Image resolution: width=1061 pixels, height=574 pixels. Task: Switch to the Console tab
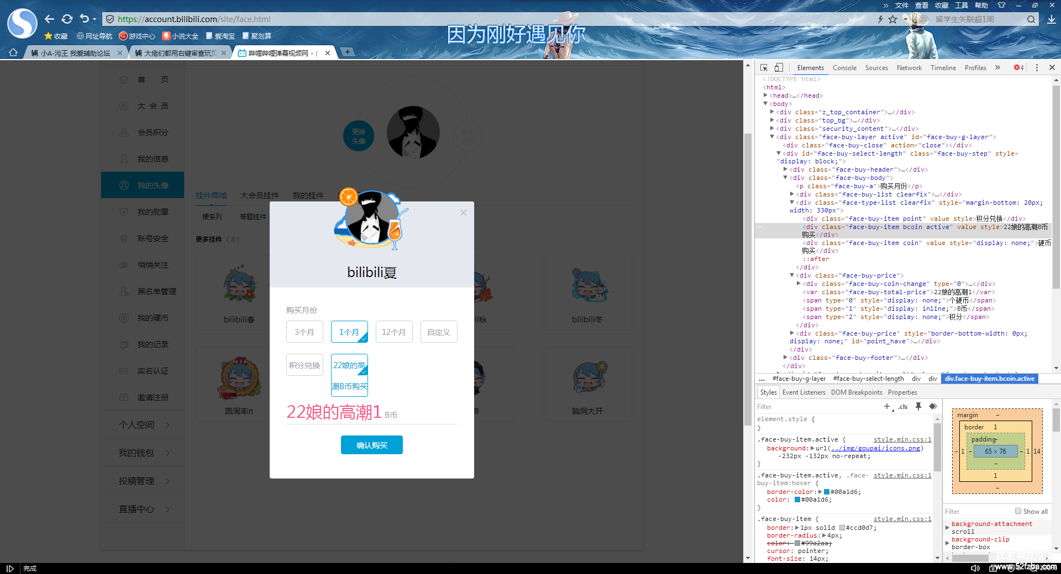pos(844,68)
